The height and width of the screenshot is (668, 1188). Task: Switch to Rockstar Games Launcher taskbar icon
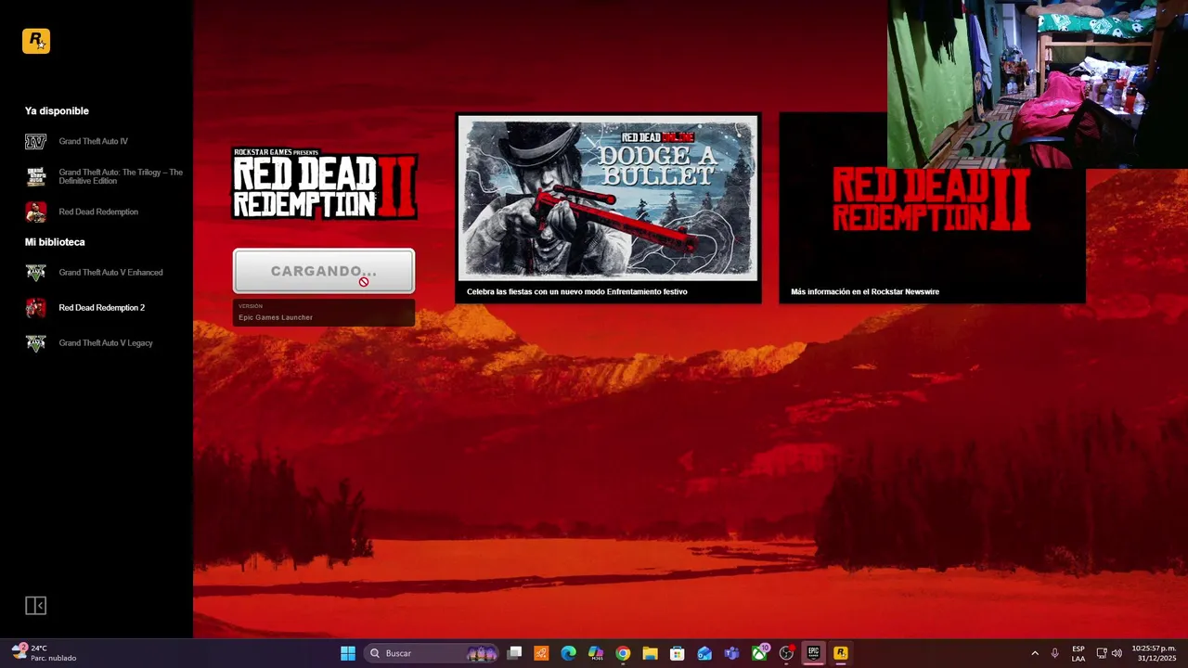(x=840, y=653)
